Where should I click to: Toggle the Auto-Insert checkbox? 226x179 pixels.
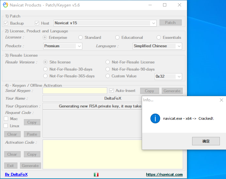click(x=111, y=91)
